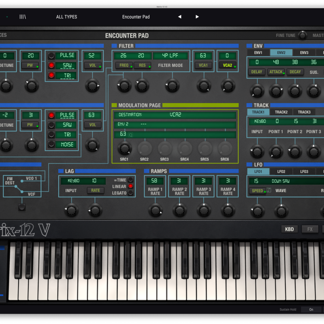Toggle LAG LEGATO LED

coord(130,193)
